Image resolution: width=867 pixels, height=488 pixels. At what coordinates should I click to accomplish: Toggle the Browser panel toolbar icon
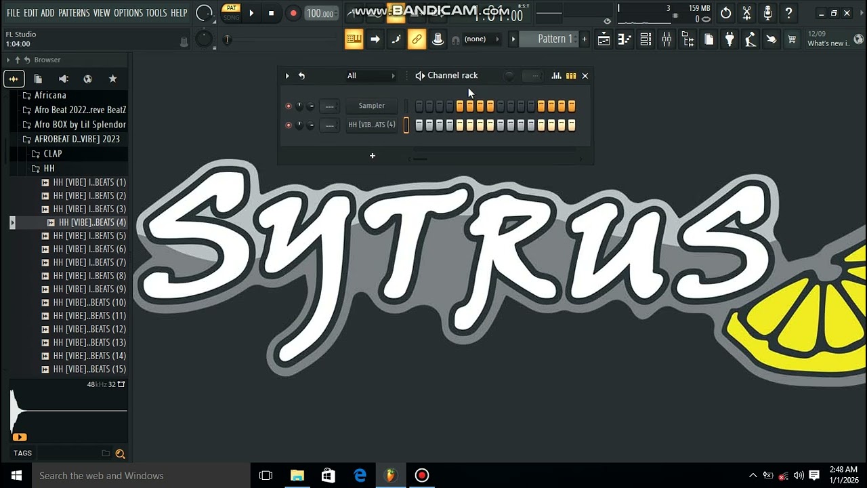click(x=688, y=40)
